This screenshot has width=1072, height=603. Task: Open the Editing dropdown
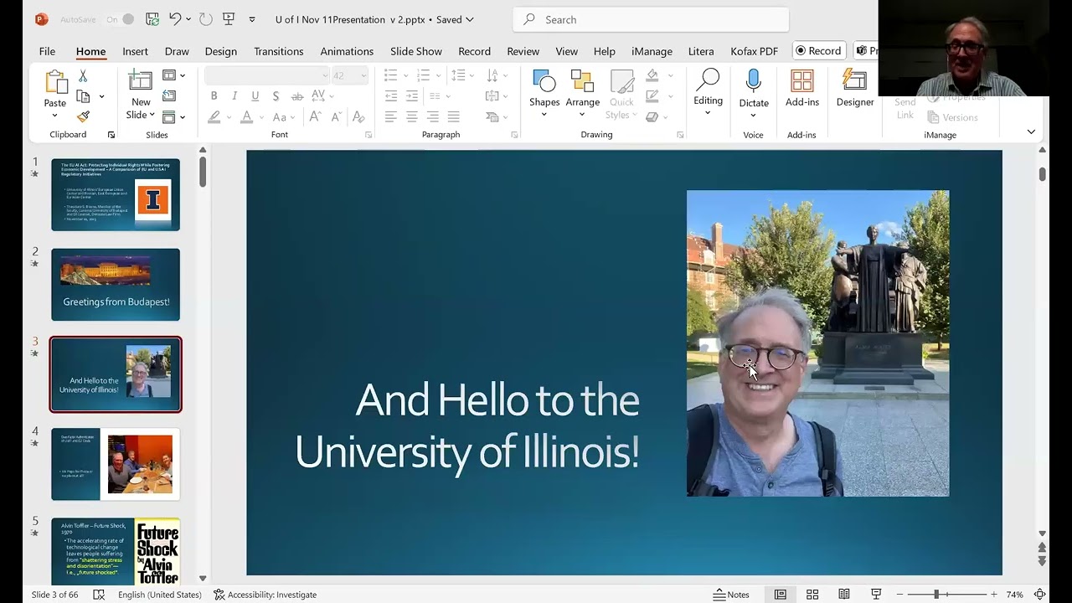708,92
